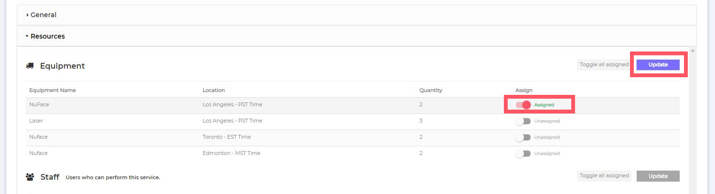This screenshot has height=194, width=715.
Task: Enable the Nuface Toronto assign switch
Action: (x=523, y=137)
